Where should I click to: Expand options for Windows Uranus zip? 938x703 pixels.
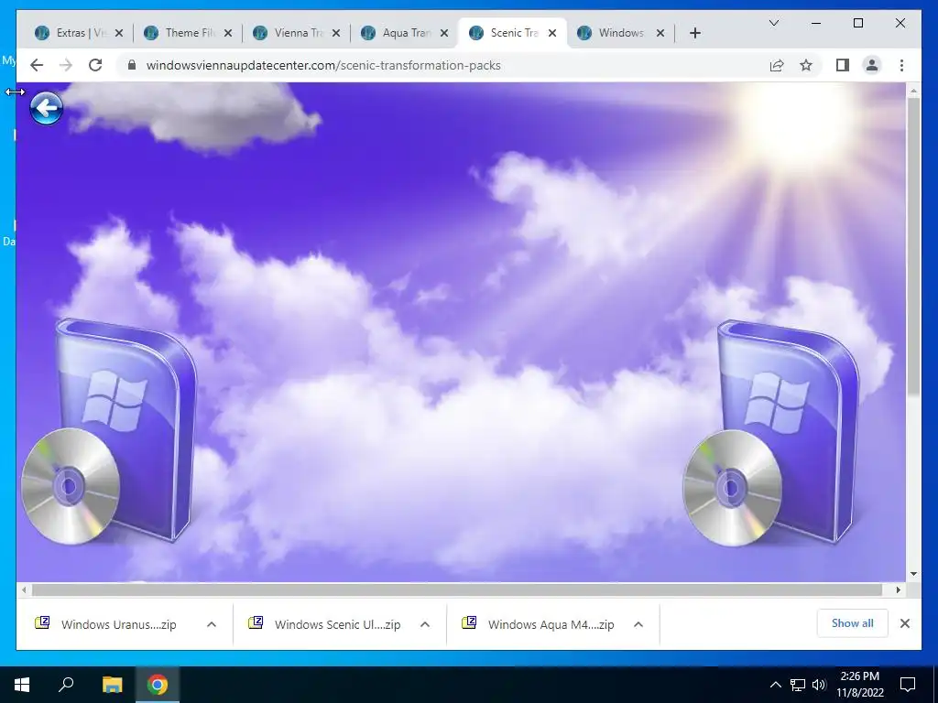212,624
